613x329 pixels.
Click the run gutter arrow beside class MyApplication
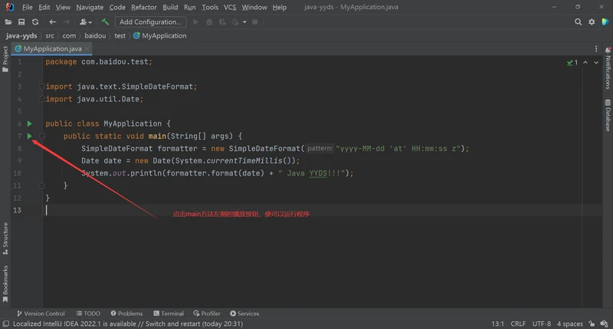pos(30,123)
